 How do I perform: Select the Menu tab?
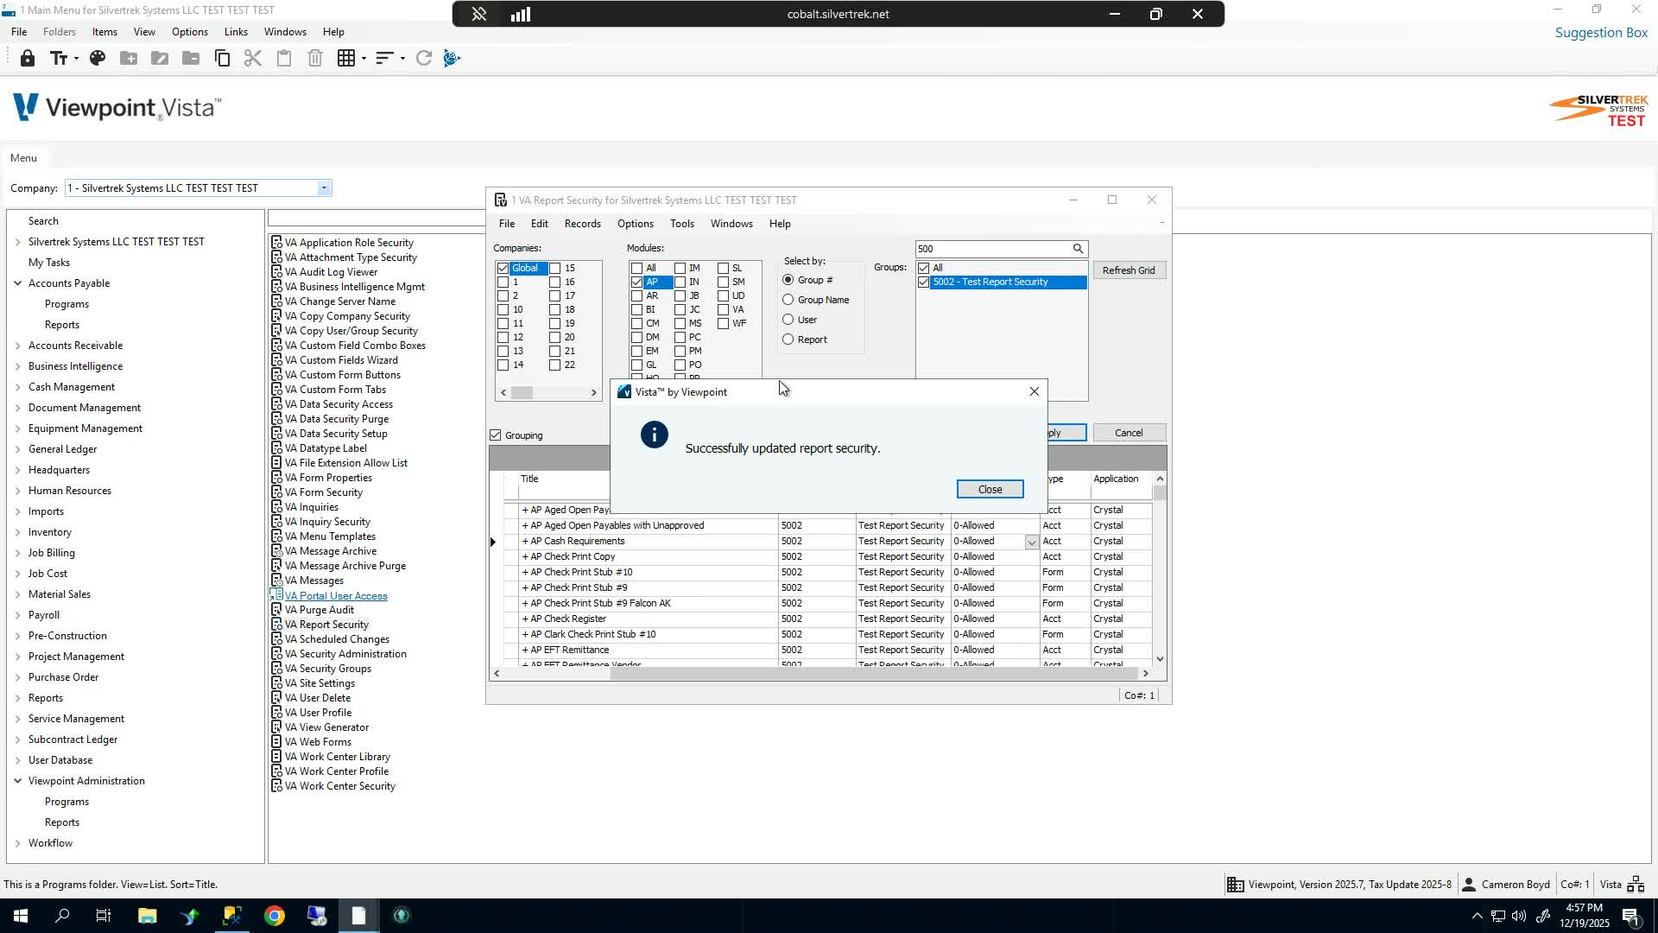[x=23, y=158]
